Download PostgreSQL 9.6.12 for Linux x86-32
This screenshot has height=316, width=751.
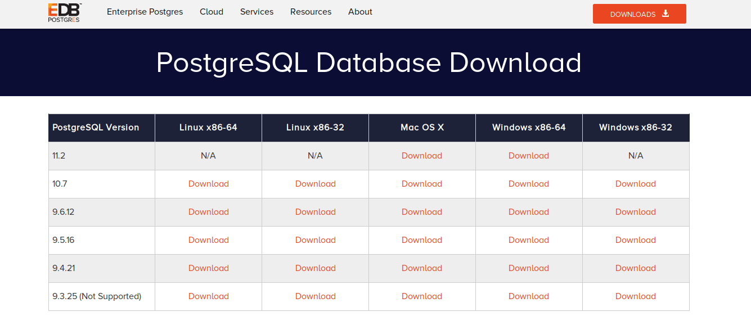point(316,212)
